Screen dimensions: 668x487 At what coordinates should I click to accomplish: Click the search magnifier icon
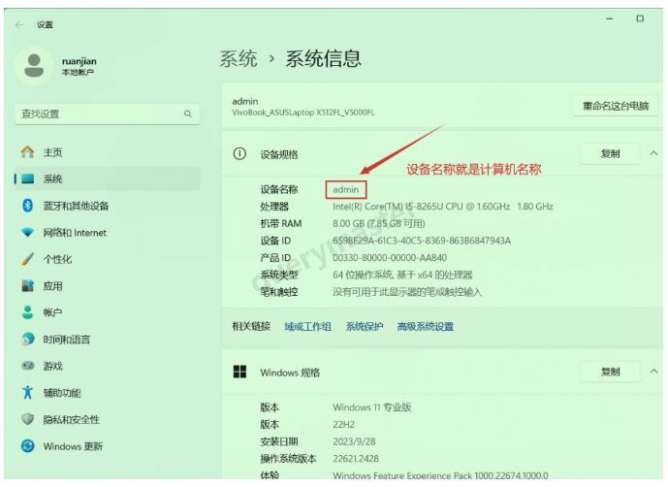(x=188, y=114)
